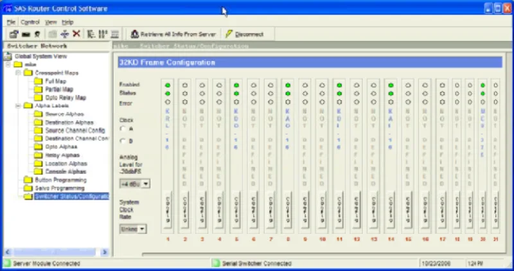The width and height of the screenshot is (514, 271).
Task: Click the Config button for slot 1
Action: (x=168, y=210)
